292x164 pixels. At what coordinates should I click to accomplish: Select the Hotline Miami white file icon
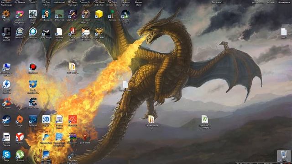(59, 32)
